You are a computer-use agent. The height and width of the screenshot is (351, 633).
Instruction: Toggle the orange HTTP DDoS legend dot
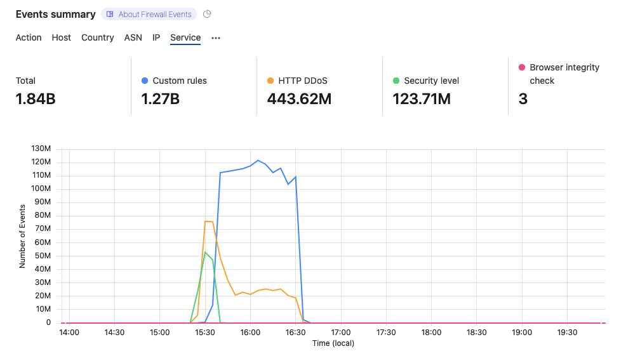270,81
